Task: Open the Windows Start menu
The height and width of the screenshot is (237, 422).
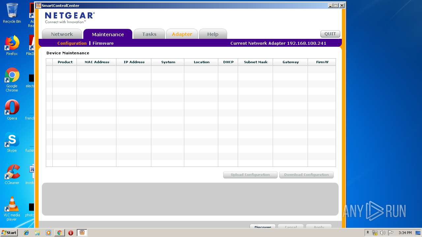Action: (9, 232)
